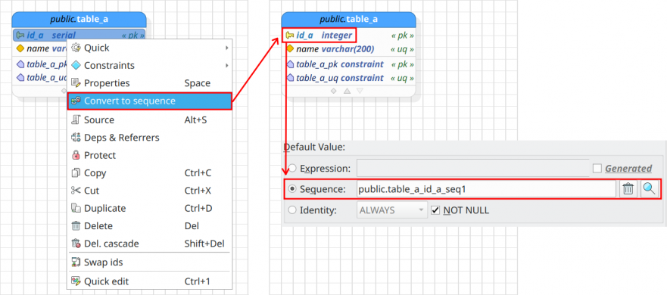Click the diamond toggle below right table
The width and height of the screenshot is (667, 295).
click(334, 91)
